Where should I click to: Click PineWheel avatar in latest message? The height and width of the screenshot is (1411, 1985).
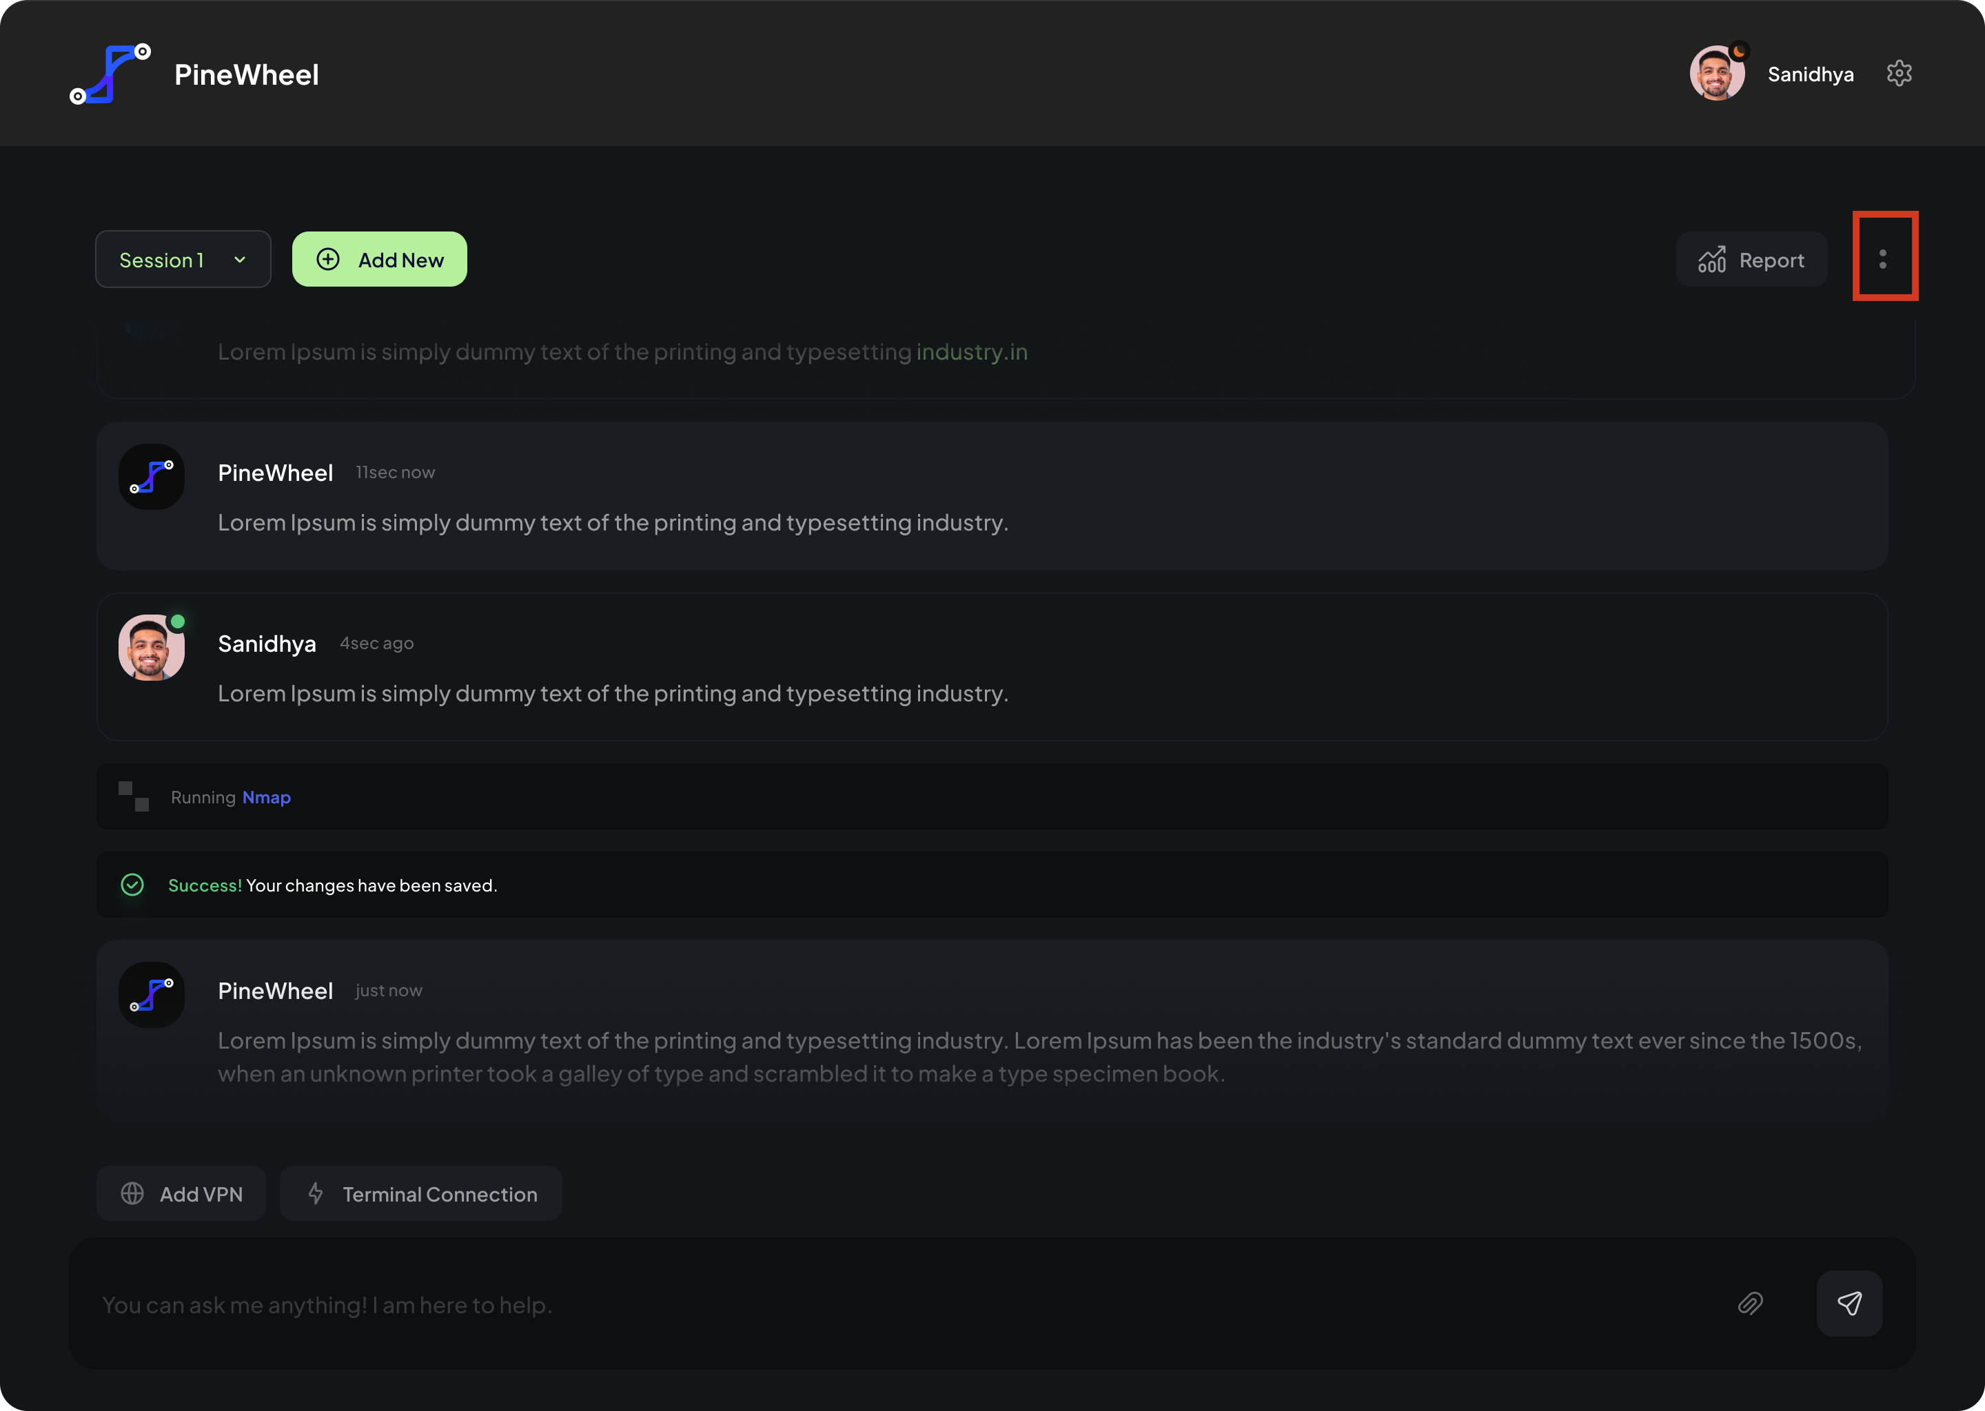[x=151, y=994]
